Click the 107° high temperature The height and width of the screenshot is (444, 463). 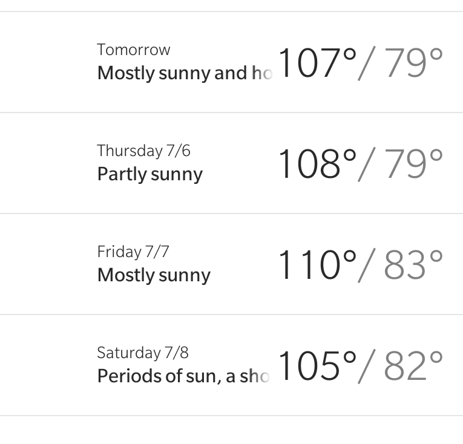317,63
